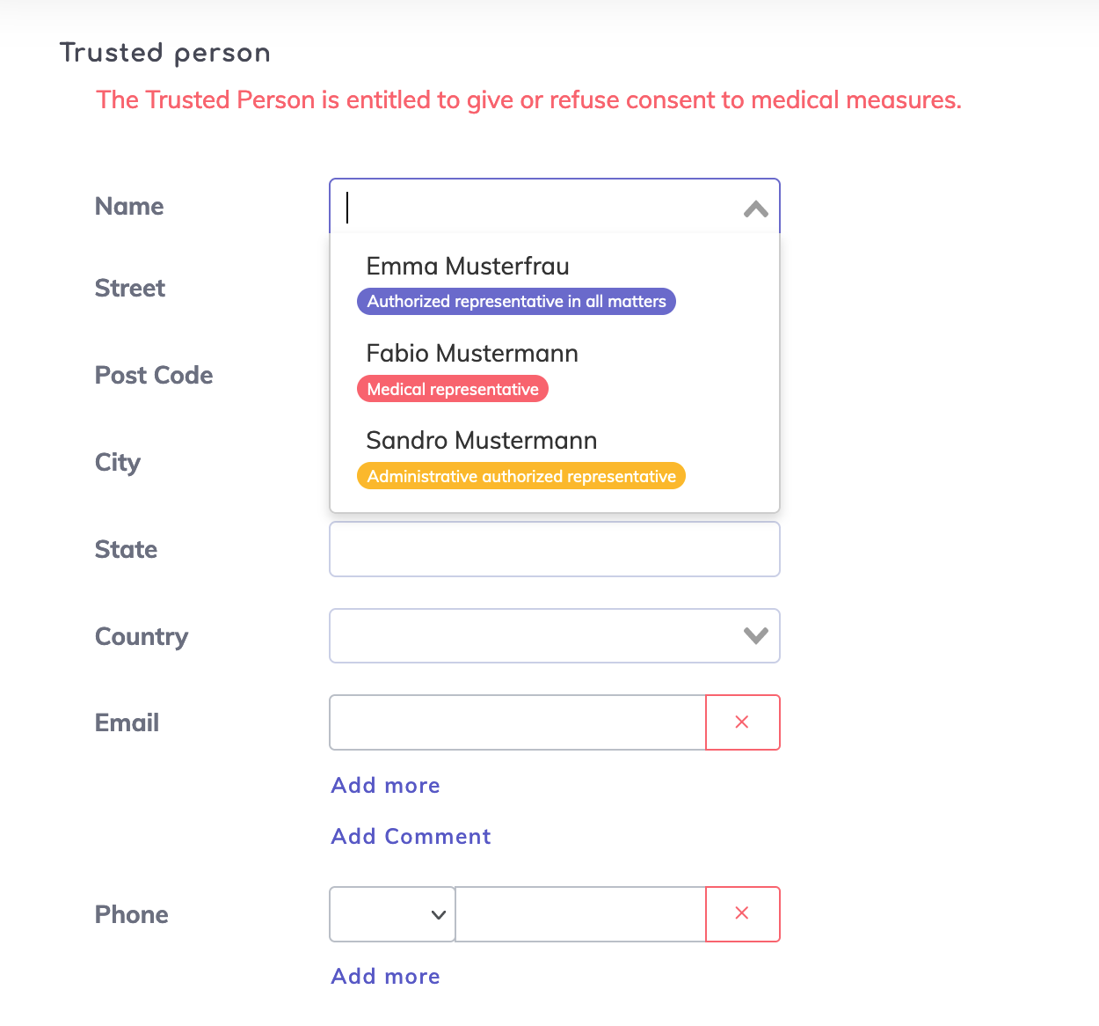Pick Sandro Mustermann from suggestions

click(481, 440)
